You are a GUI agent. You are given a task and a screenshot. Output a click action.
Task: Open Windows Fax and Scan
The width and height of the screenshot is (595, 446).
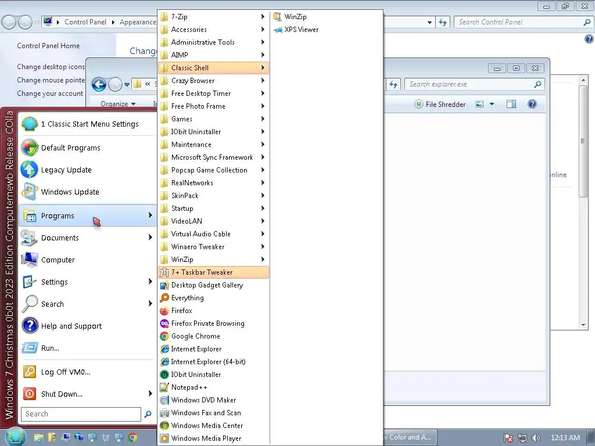tap(213, 413)
